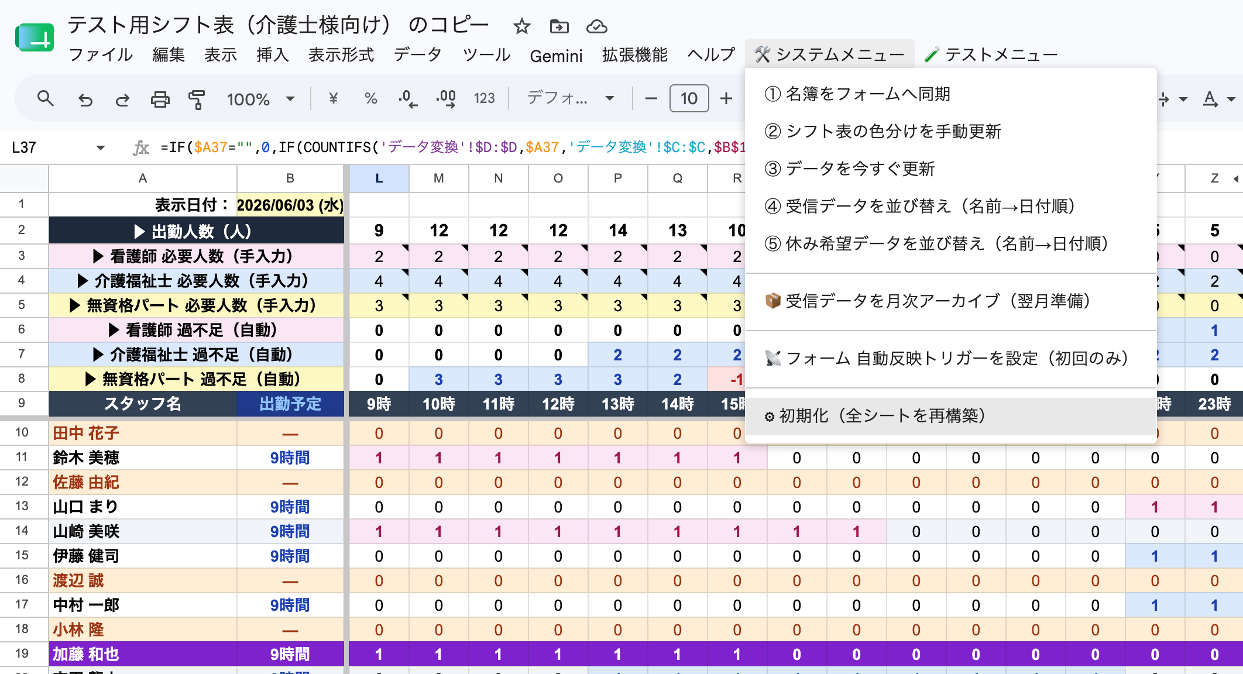Open the 挿入 menu

(272, 55)
